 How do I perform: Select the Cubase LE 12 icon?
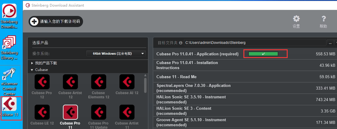[42, 112]
